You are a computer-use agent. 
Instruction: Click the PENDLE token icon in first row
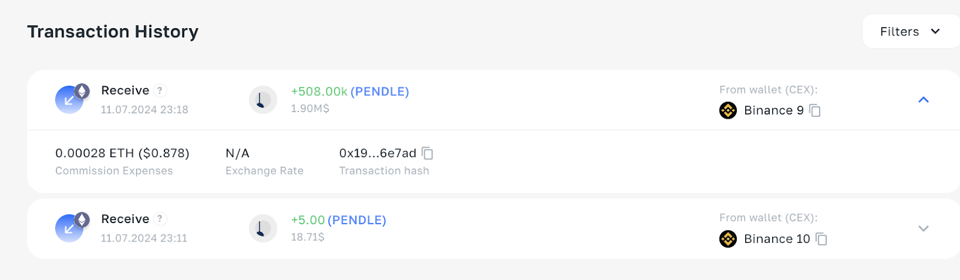pos(263,100)
